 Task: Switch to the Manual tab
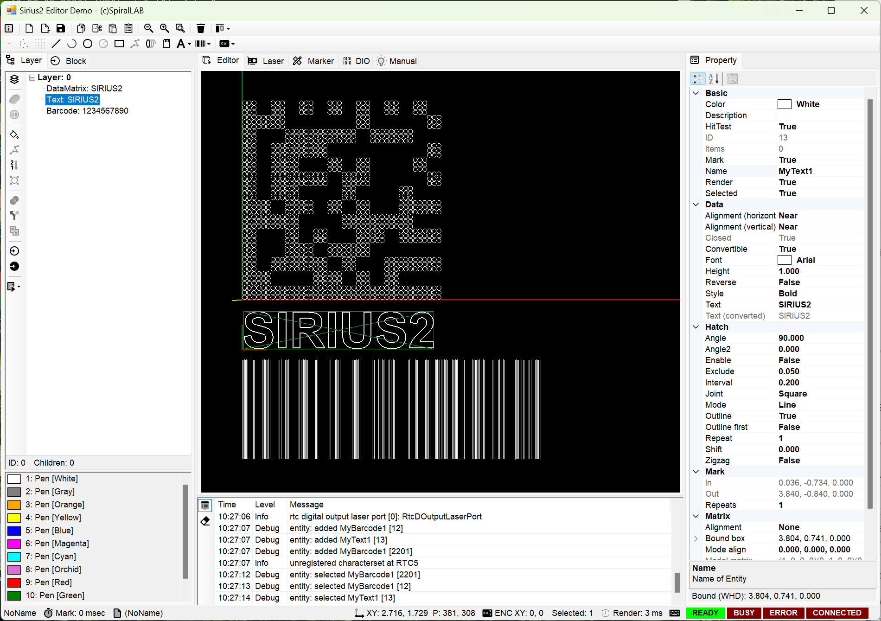(397, 61)
